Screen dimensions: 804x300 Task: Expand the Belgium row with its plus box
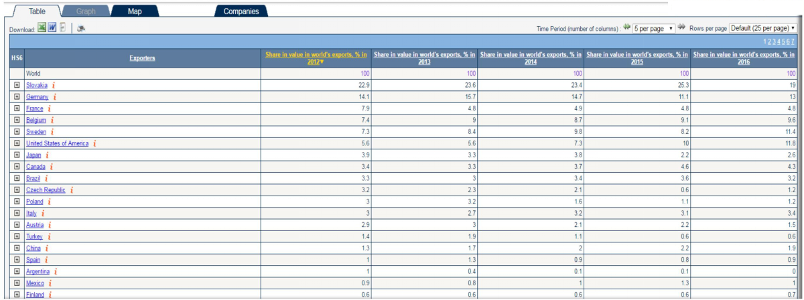17,120
